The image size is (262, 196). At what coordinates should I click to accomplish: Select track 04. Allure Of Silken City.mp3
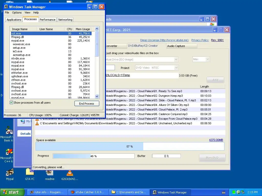pyautogui.click(x=166, y=105)
